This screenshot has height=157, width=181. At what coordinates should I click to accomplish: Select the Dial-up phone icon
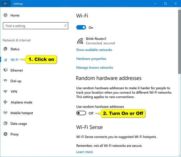pos(5,81)
